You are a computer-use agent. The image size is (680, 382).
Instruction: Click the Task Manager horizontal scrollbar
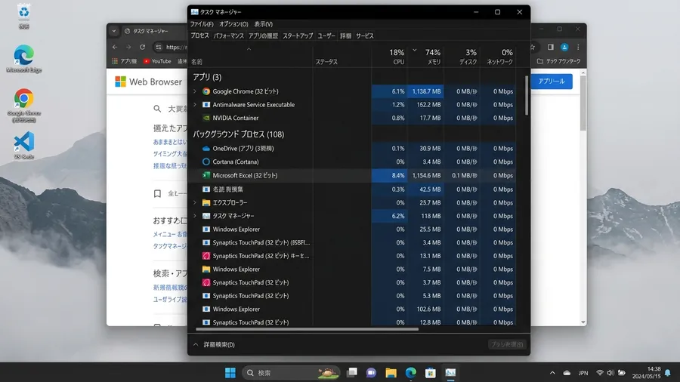click(307, 329)
